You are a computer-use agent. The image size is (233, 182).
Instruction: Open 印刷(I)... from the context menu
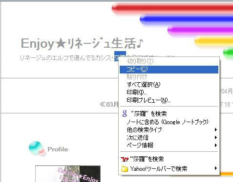coord(169,92)
